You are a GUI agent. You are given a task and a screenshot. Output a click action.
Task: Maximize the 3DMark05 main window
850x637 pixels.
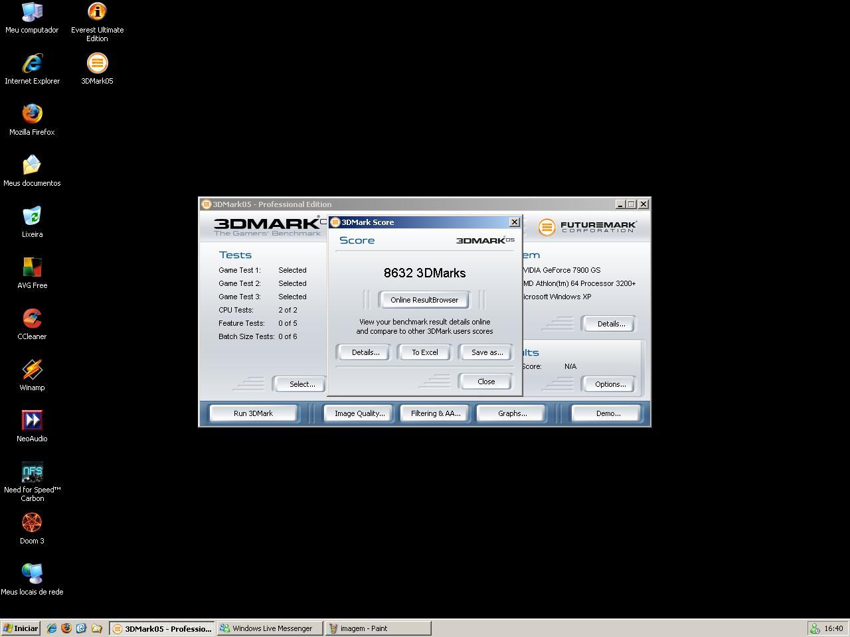[631, 204]
